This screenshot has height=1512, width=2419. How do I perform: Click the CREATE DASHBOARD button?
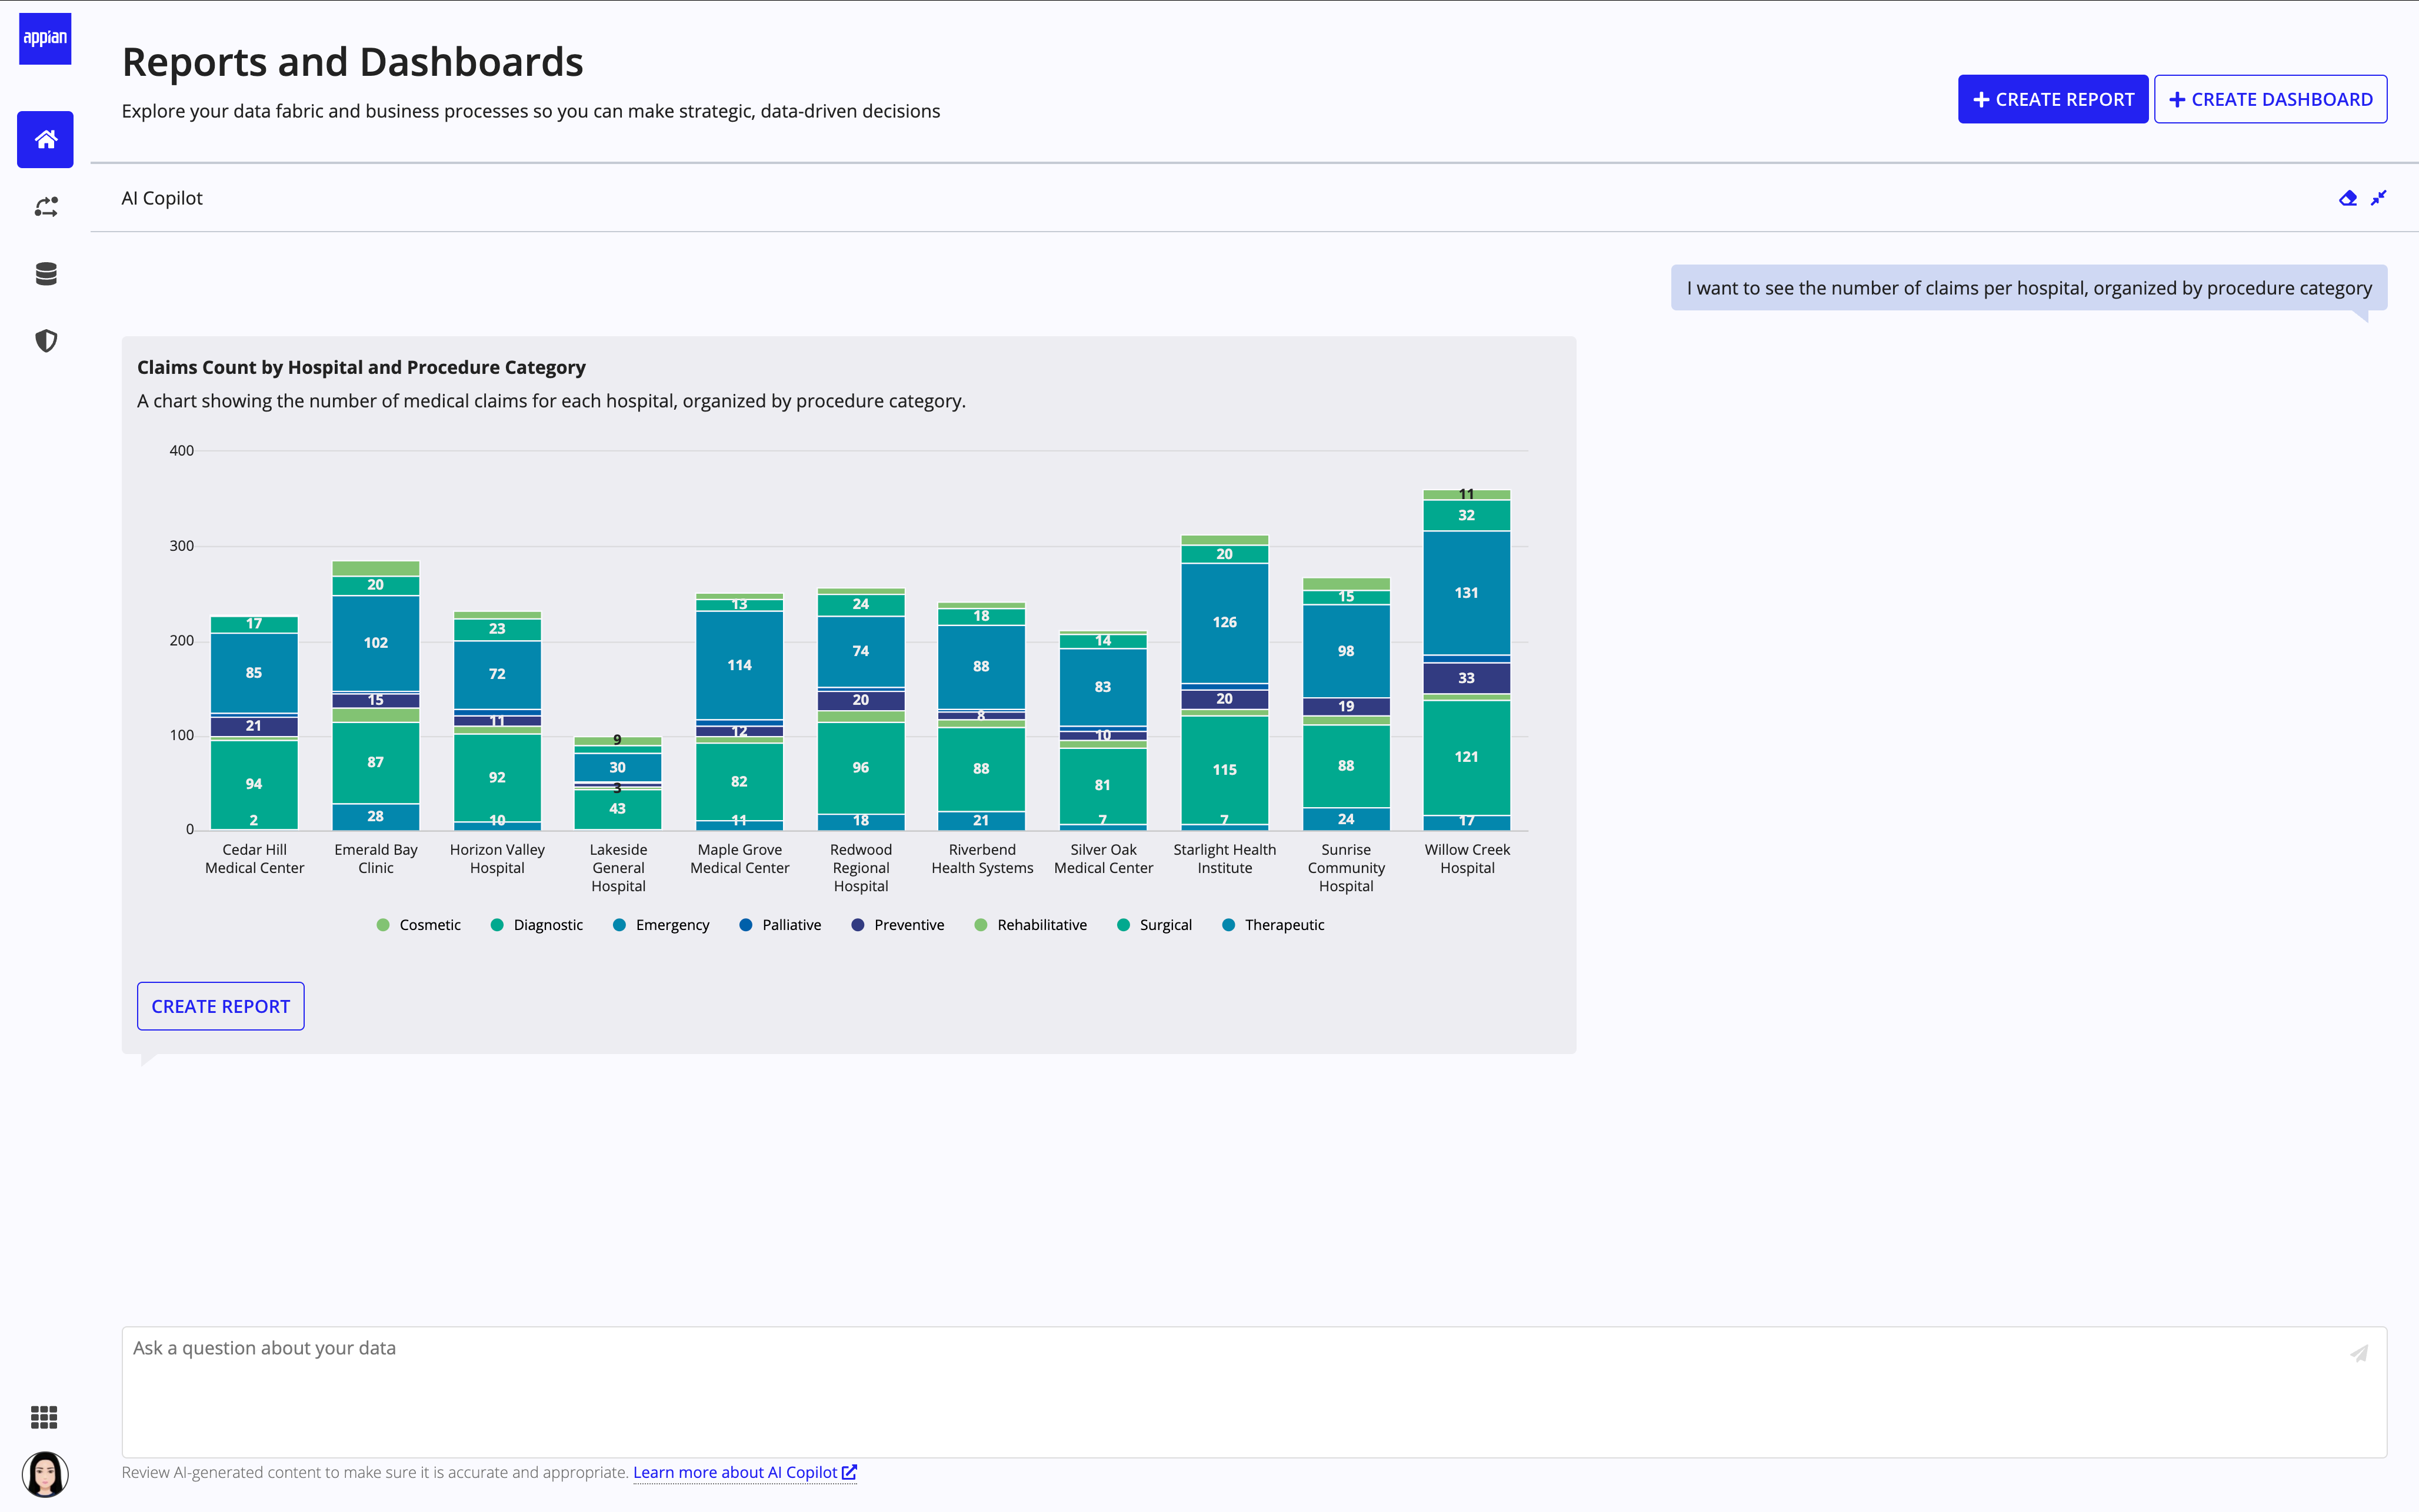tap(2270, 99)
